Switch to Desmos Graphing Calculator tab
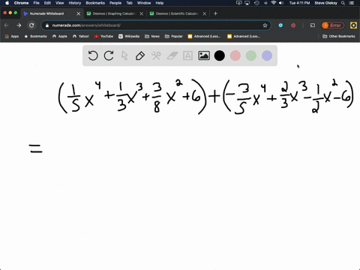The width and height of the screenshot is (360, 270). [114, 13]
